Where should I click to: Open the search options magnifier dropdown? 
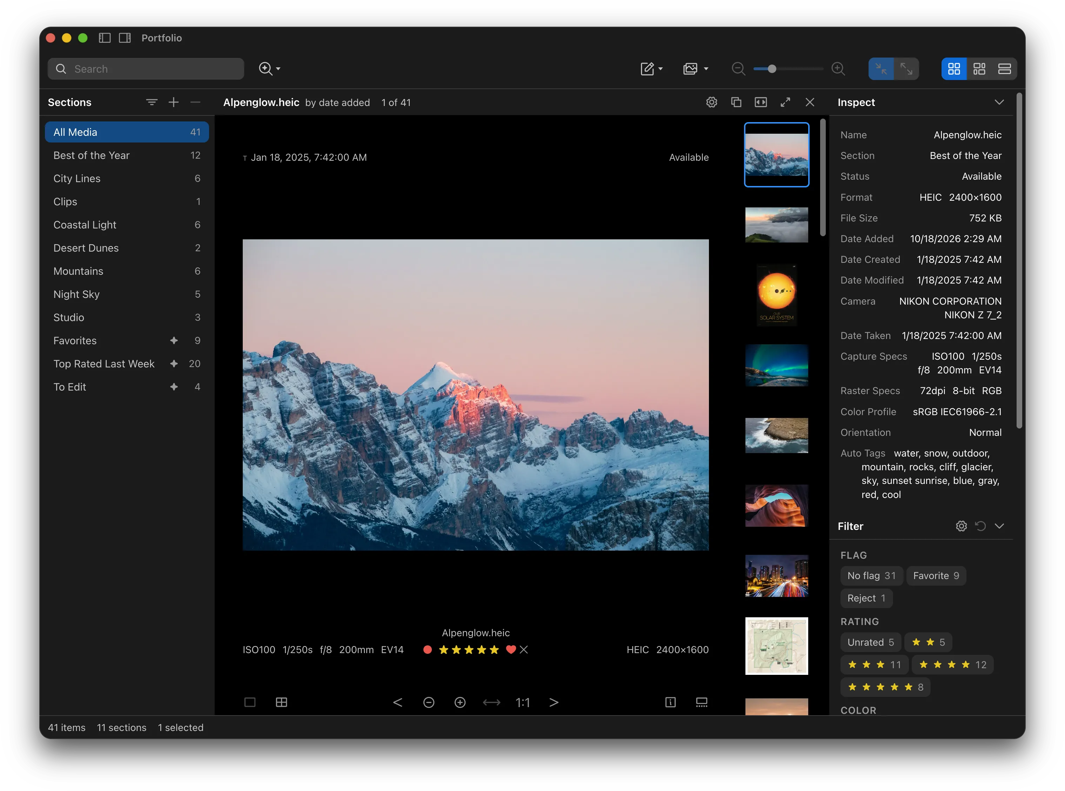(269, 69)
